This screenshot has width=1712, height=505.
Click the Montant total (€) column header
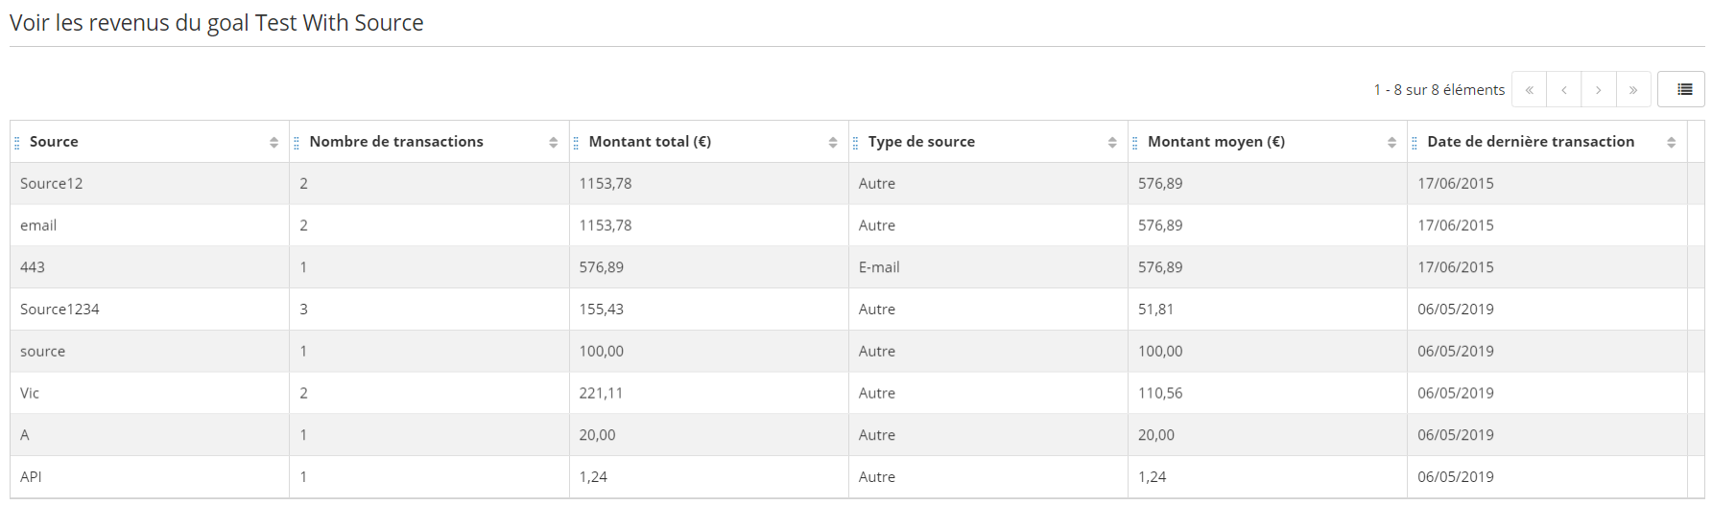(650, 142)
